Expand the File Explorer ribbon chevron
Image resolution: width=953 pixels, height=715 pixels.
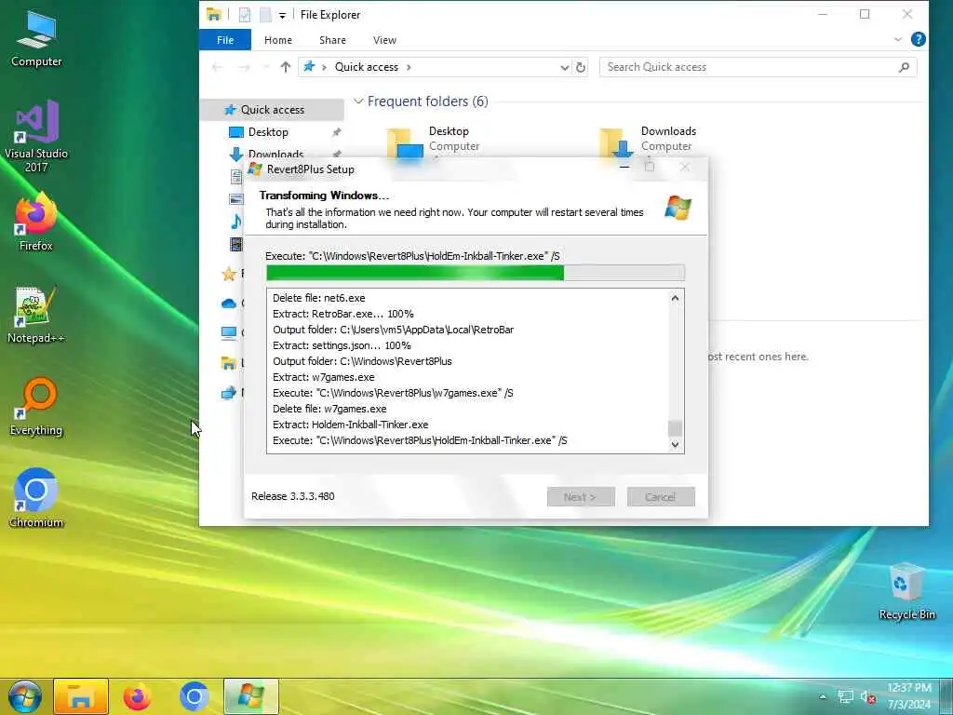tap(898, 39)
